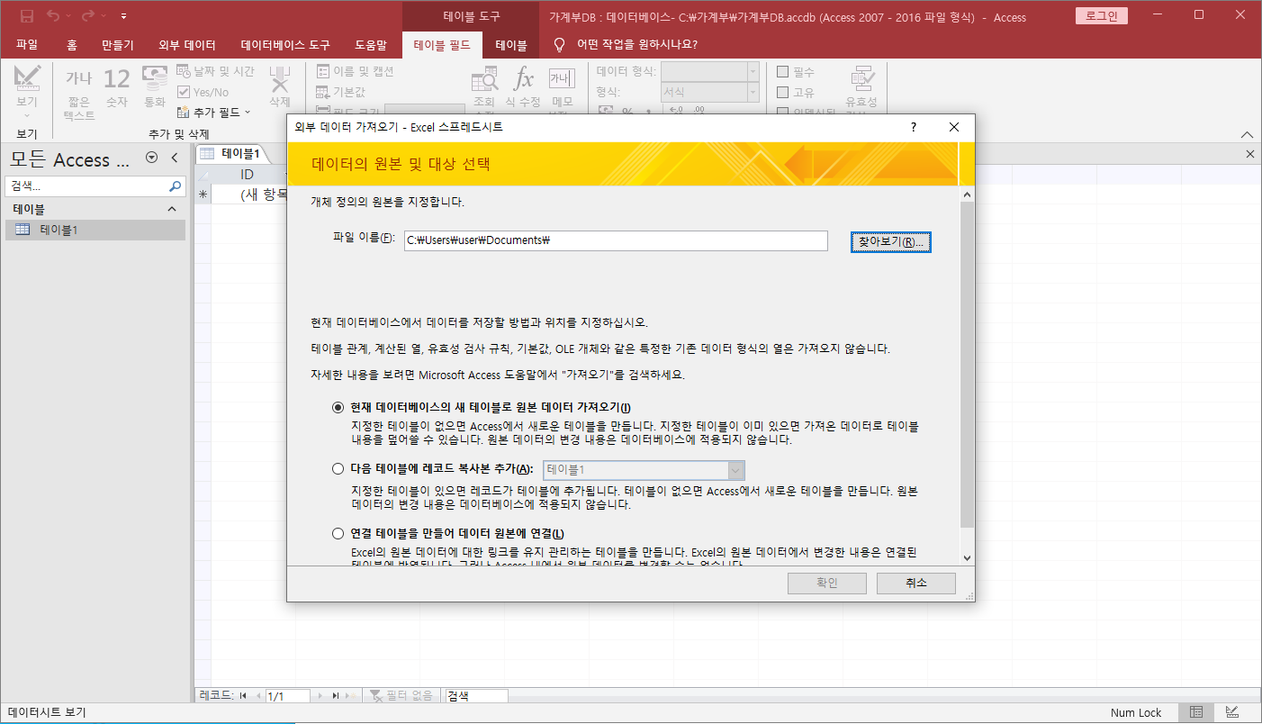Open the Help (도움말) ribbon tab

point(371,44)
